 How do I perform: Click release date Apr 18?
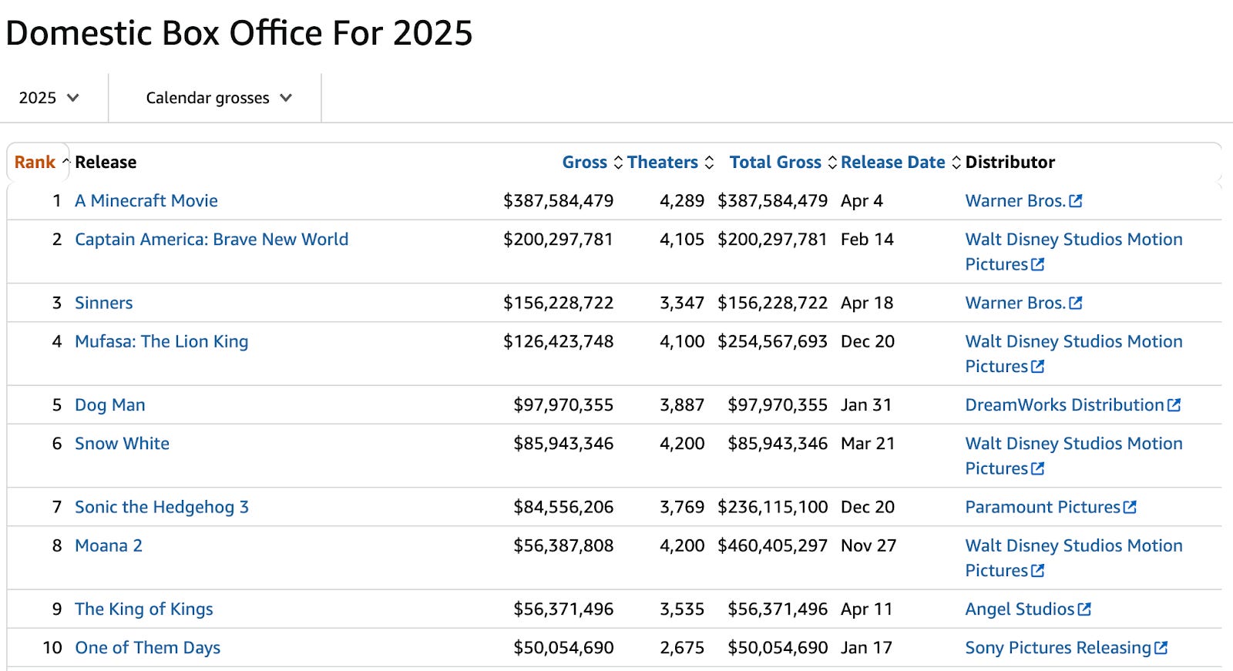coord(867,303)
